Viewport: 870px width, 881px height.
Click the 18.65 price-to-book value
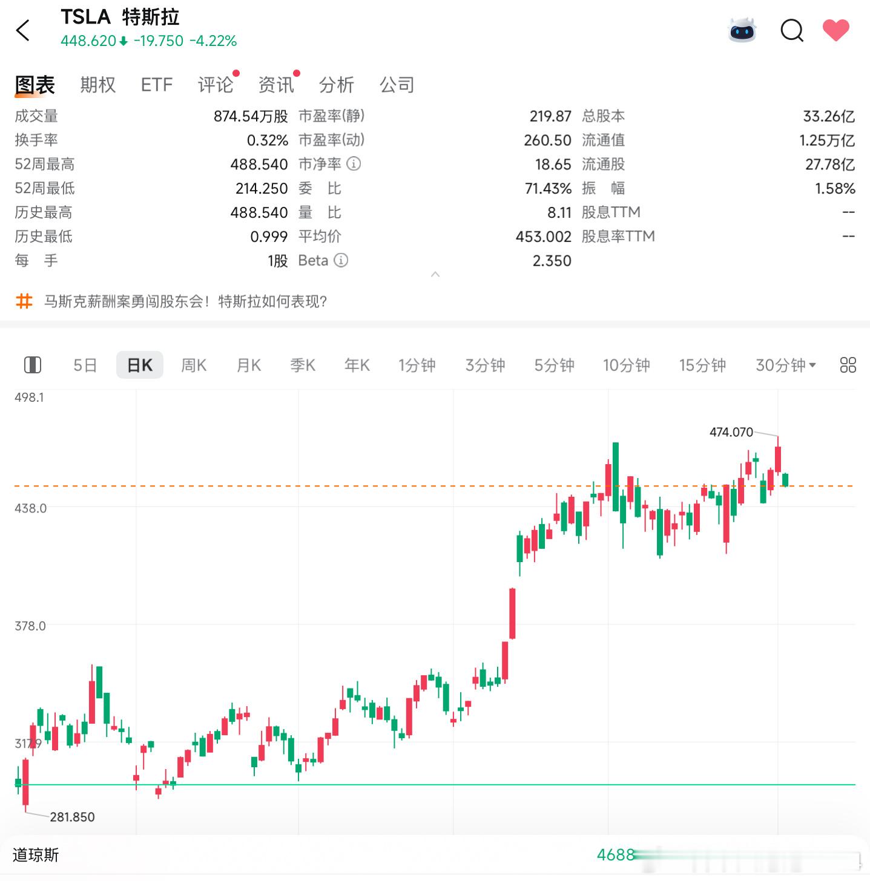[x=553, y=165]
